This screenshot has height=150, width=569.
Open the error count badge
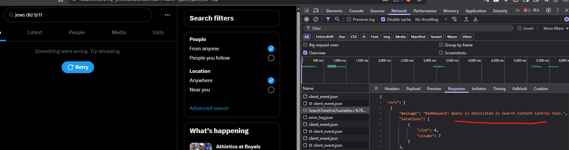[x=527, y=11]
